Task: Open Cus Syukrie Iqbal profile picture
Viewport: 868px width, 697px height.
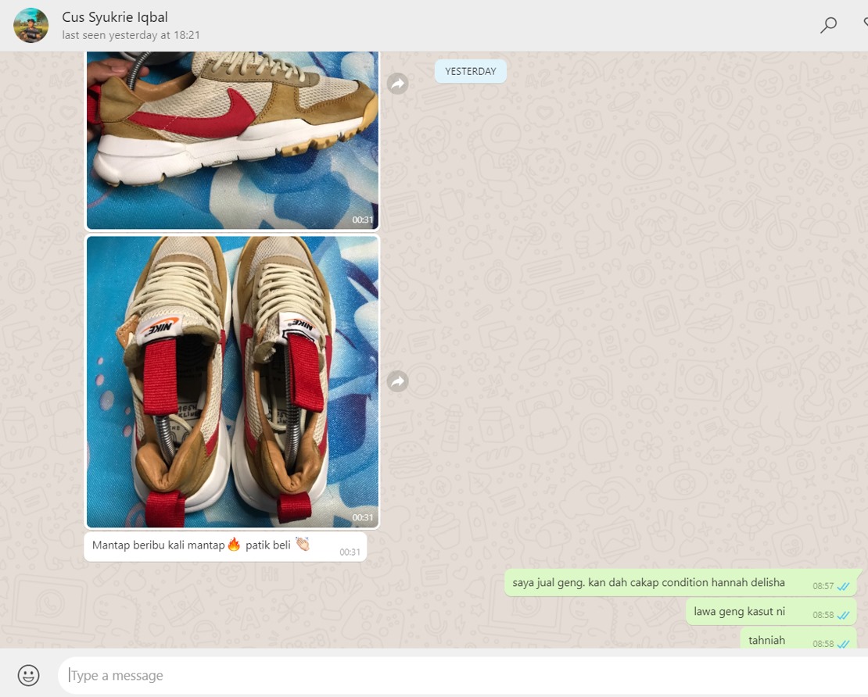Action: pos(31,26)
